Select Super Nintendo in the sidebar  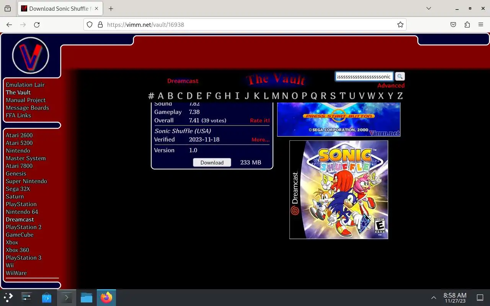(26, 181)
